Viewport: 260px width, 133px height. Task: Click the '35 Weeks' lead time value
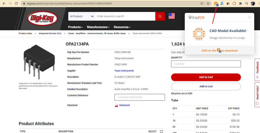119,83
